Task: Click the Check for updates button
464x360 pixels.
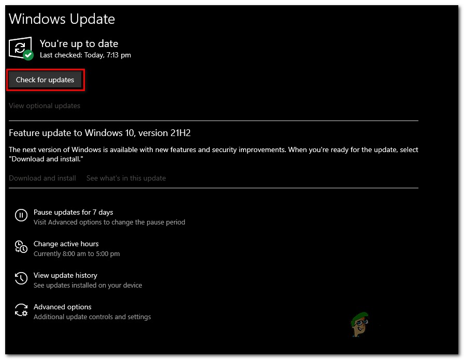Action: coord(45,80)
